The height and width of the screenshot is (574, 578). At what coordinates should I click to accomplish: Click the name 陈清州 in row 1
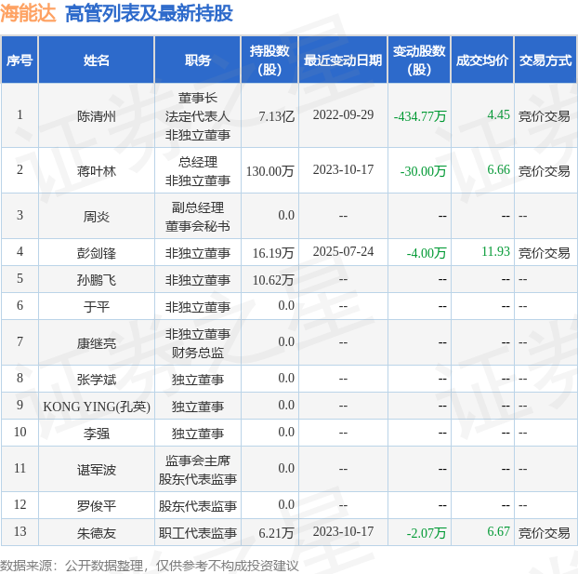97,116
